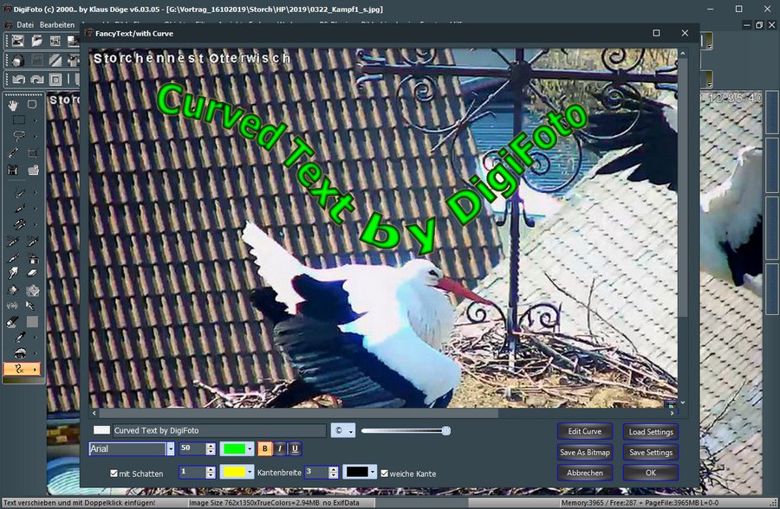780x509 pixels.
Task: Toggle italic text formatting
Action: point(280,448)
